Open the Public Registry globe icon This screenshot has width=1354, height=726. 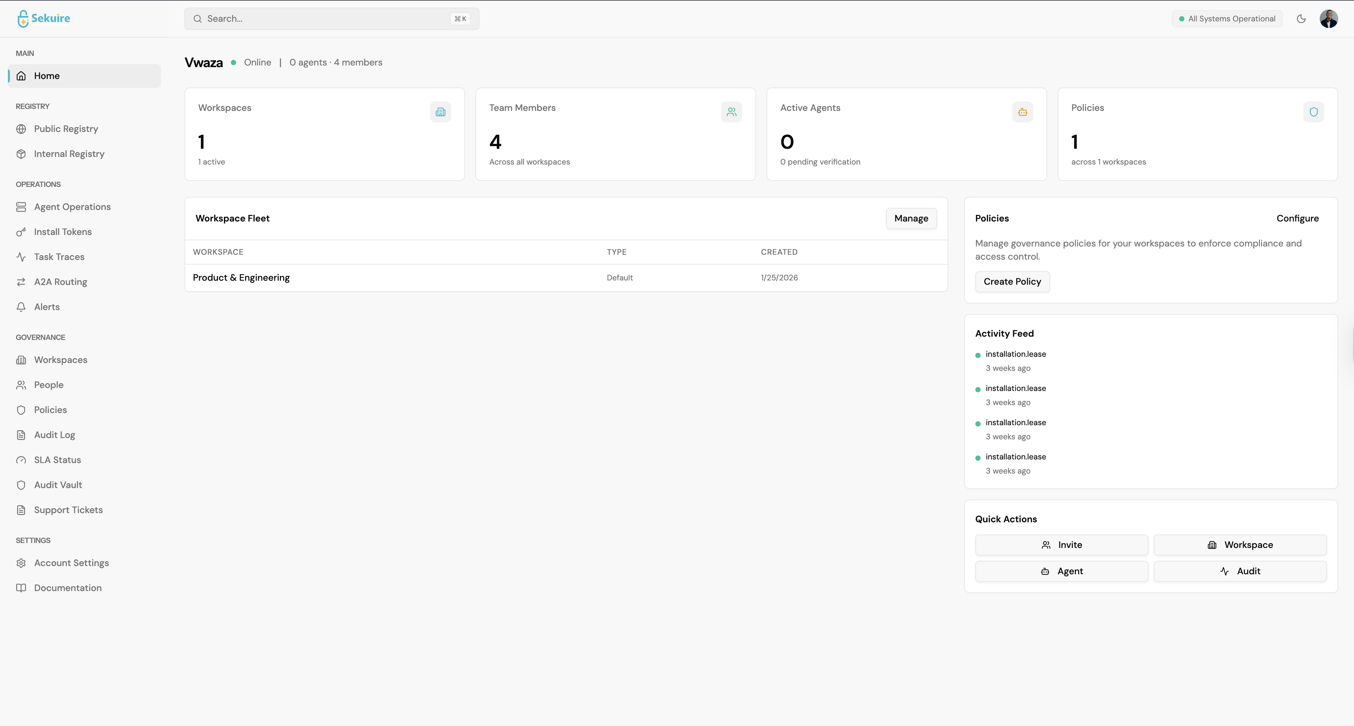pyautogui.click(x=21, y=129)
